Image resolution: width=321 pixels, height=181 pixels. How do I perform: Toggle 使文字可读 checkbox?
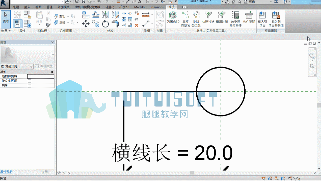click(x=30, y=81)
